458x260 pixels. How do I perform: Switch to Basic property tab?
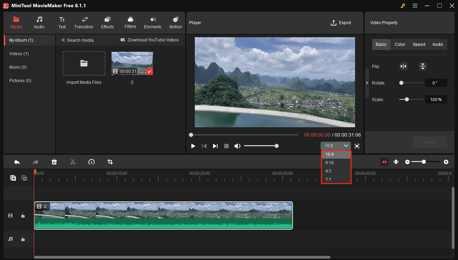[x=381, y=44]
